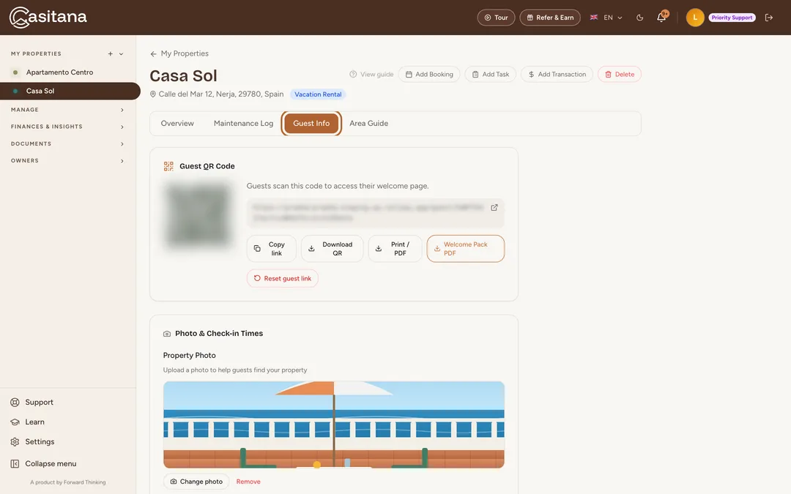Click the address location pin icon
The width and height of the screenshot is (791, 494).
pyautogui.click(x=153, y=94)
